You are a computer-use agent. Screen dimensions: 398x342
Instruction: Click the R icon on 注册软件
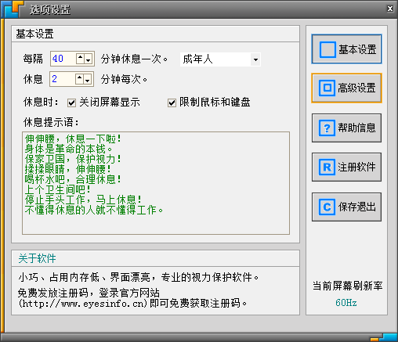327,167
